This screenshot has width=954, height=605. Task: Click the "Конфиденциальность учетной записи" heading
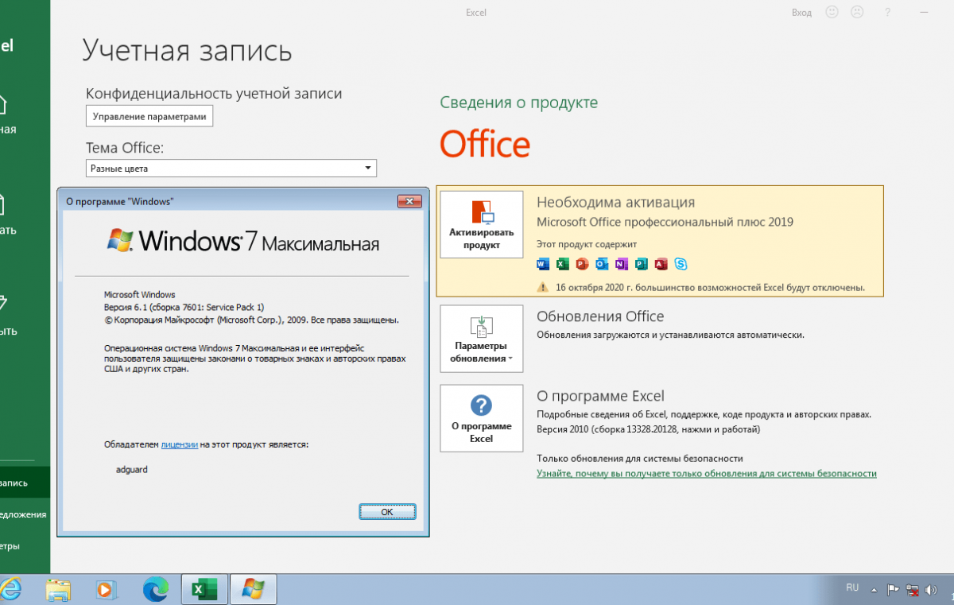[x=214, y=94]
